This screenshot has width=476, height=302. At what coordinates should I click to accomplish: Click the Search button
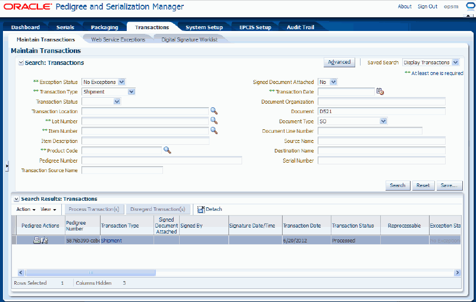(x=397, y=185)
